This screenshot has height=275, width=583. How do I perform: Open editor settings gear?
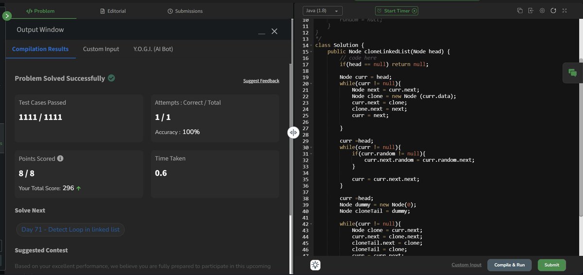542,11
